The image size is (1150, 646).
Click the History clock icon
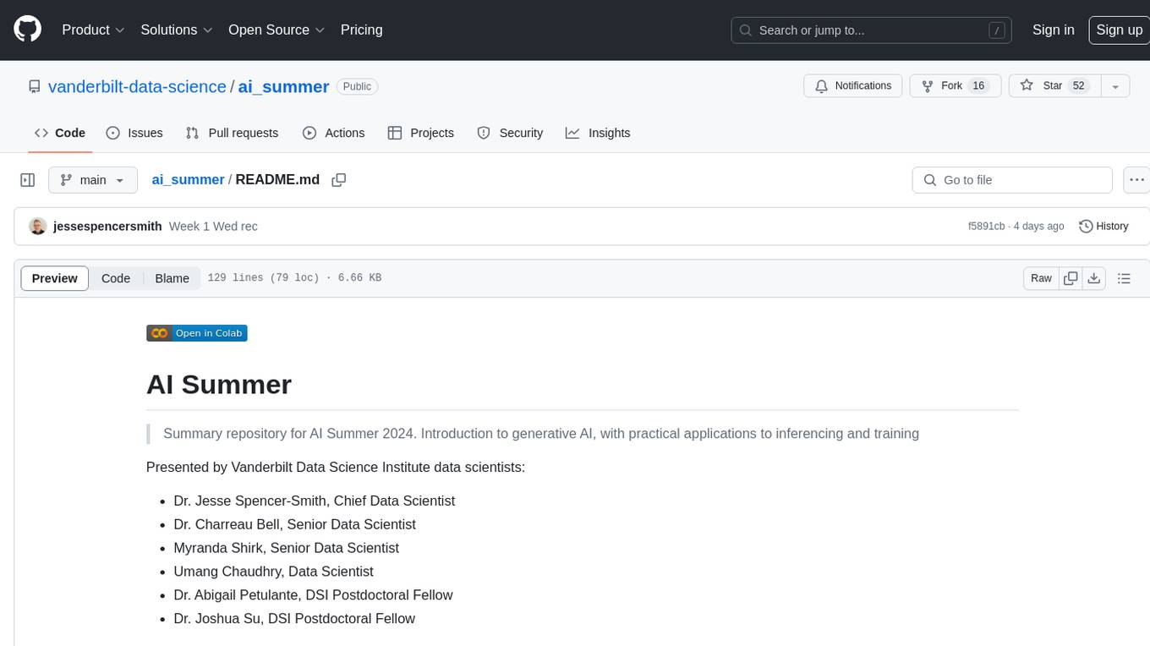tap(1086, 227)
